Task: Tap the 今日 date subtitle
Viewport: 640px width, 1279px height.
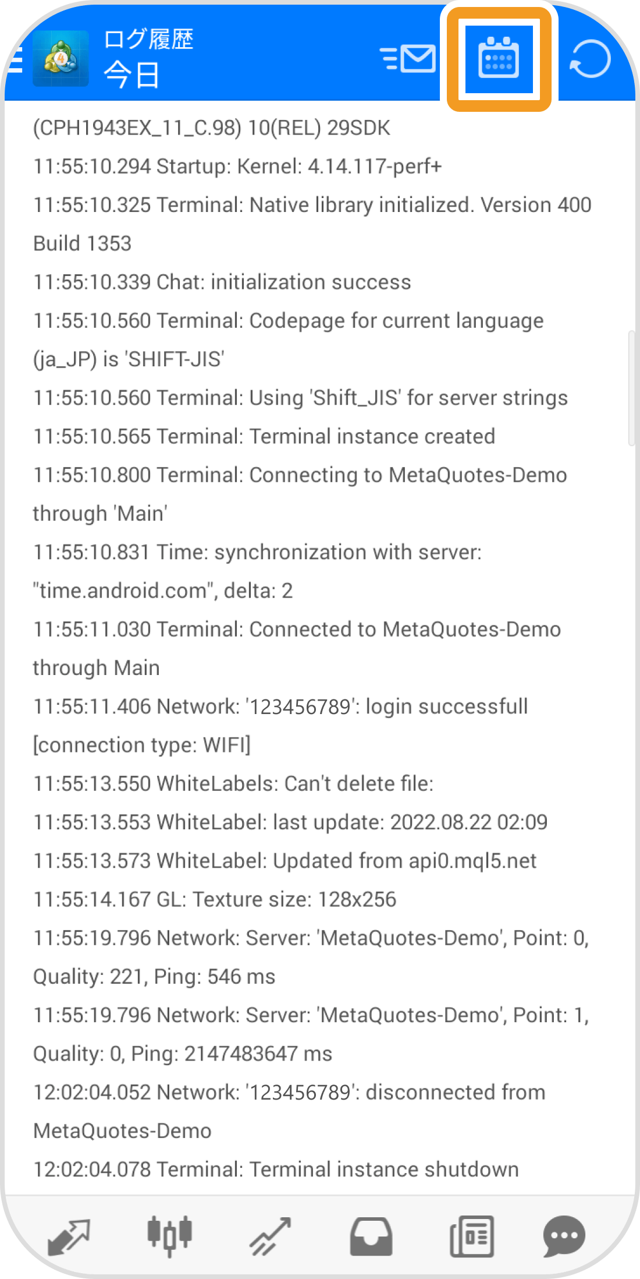Action: point(131,75)
